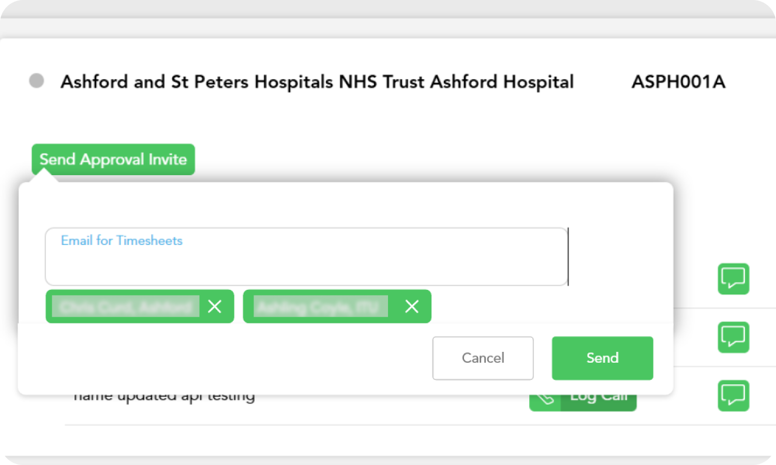Image resolution: width=776 pixels, height=465 pixels.
Task: Open the middle green comment bubble icon
Action: pyautogui.click(x=733, y=337)
